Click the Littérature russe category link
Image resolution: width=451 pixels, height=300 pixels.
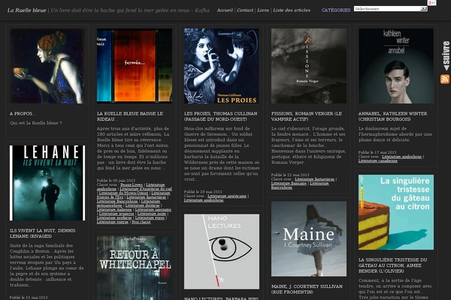pos(150,218)
